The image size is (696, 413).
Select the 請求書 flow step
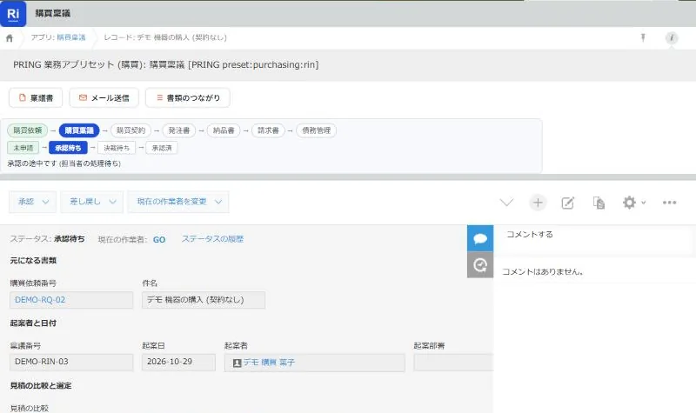(268, 130)
